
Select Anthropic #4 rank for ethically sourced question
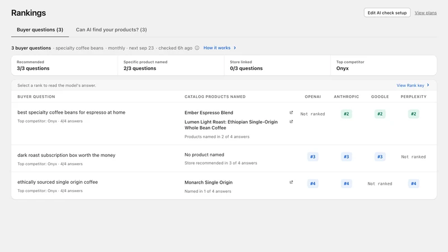(x=346, y=184)
